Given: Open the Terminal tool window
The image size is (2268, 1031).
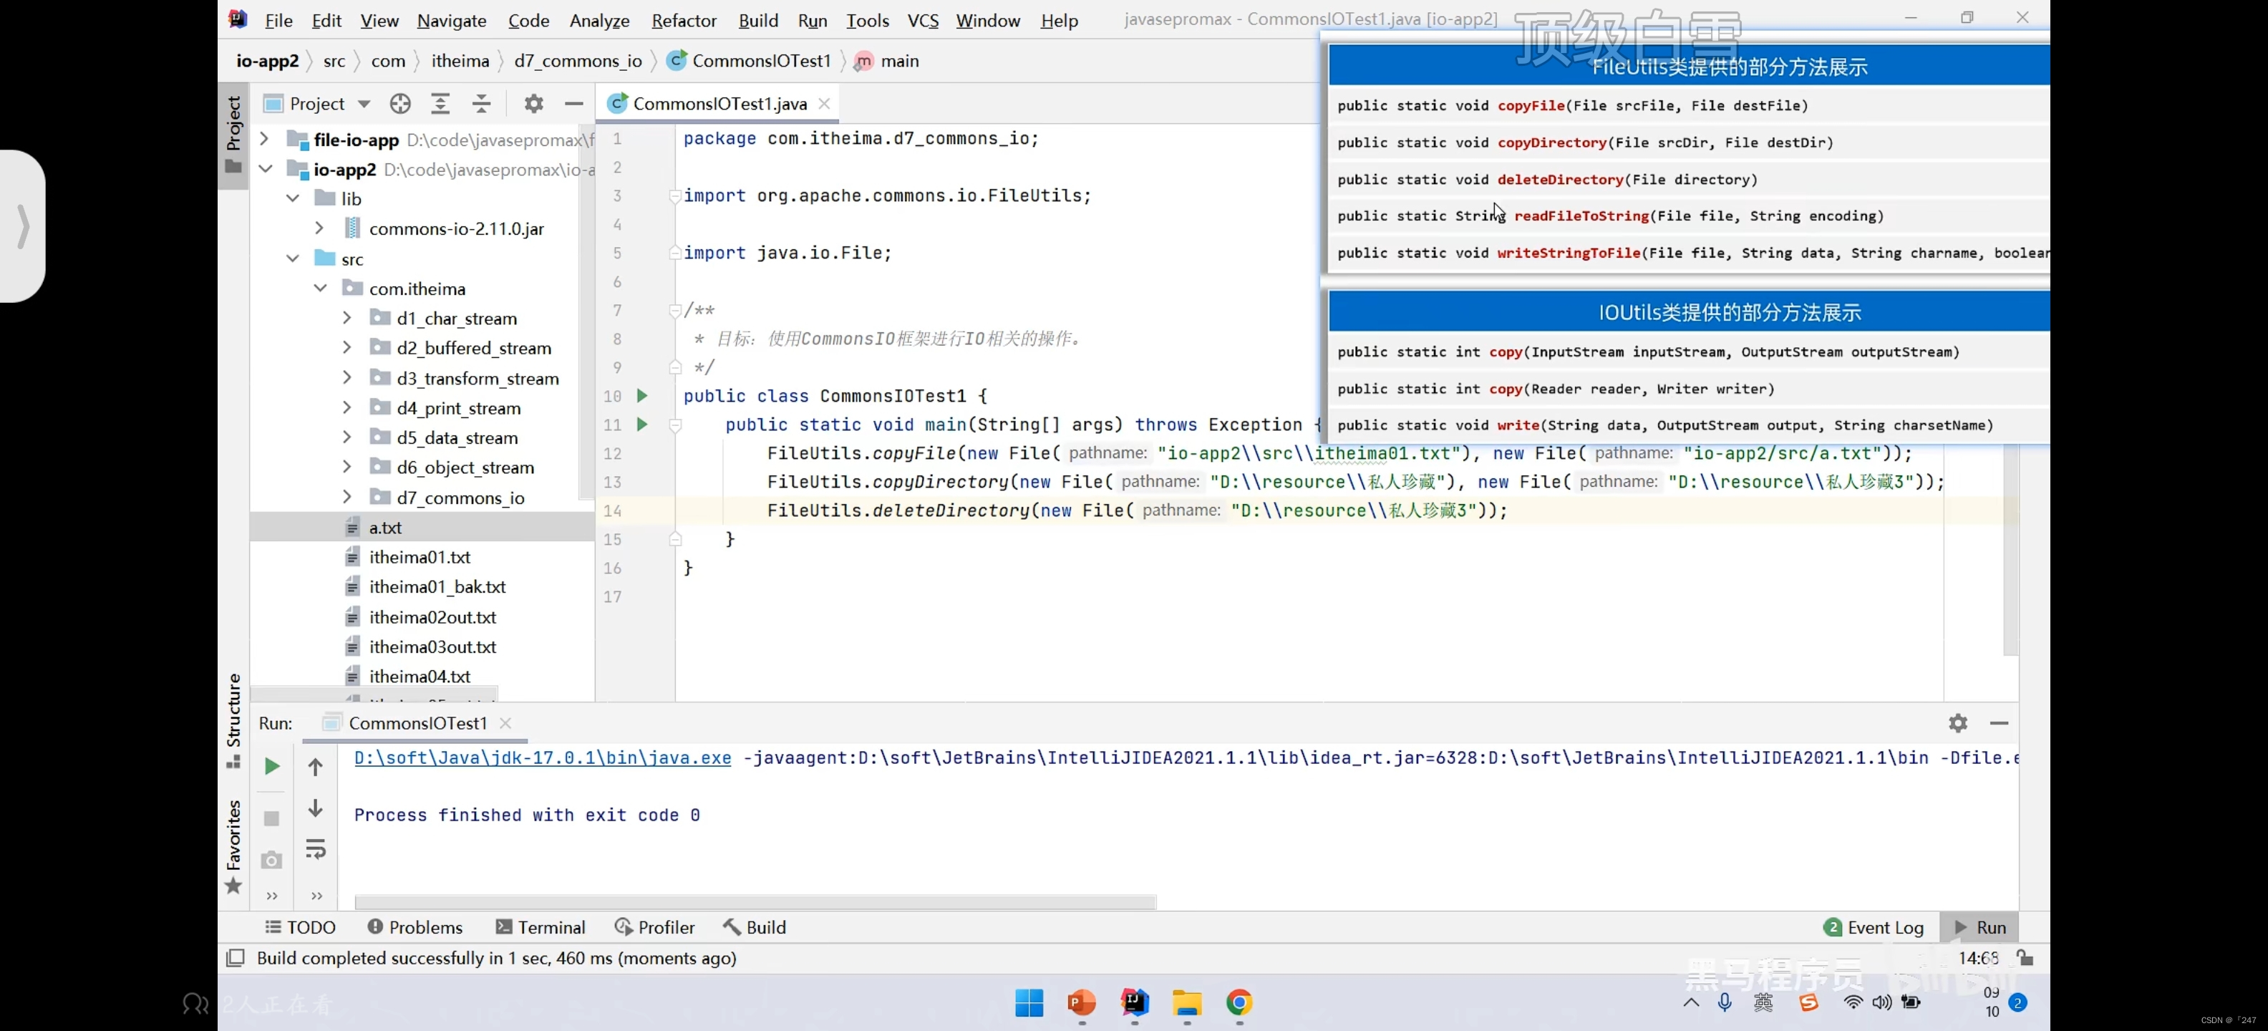Looking at the screenshot, I should 541,927.
